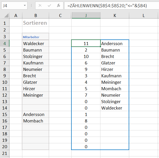Screen dimensions: 159x158
Task: Select cell containing Meininger in column B
Action: coord(36,95)
